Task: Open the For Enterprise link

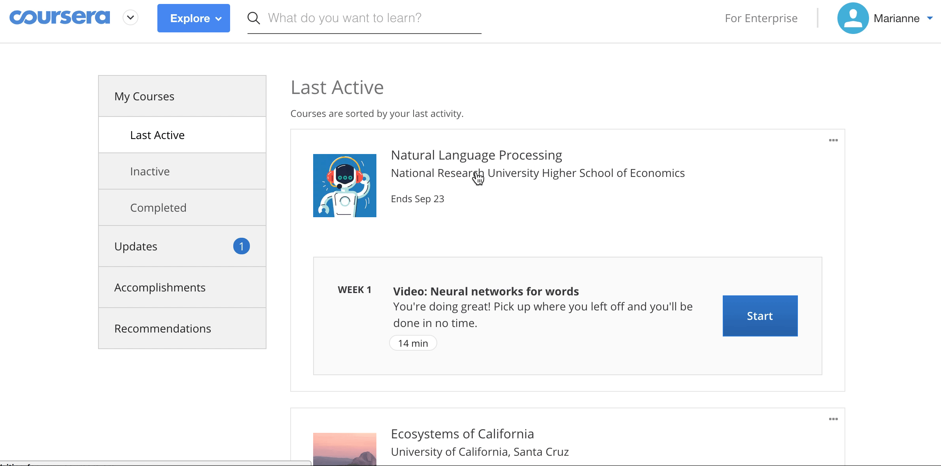Action: pos(761,18)
